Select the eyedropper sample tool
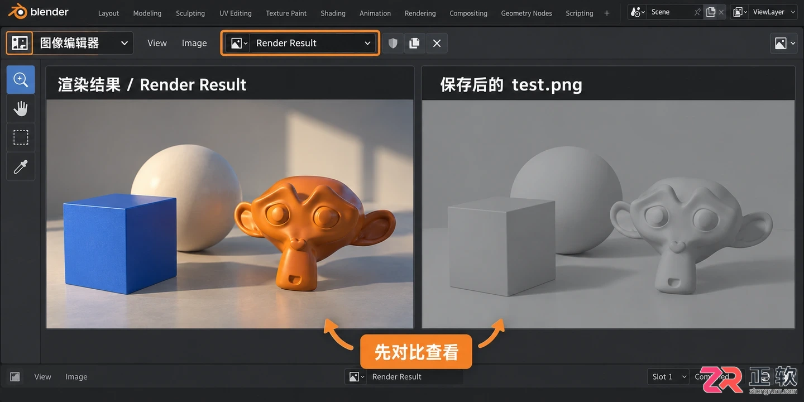This screenshot has height=402, width=804. tap(21, 166)
